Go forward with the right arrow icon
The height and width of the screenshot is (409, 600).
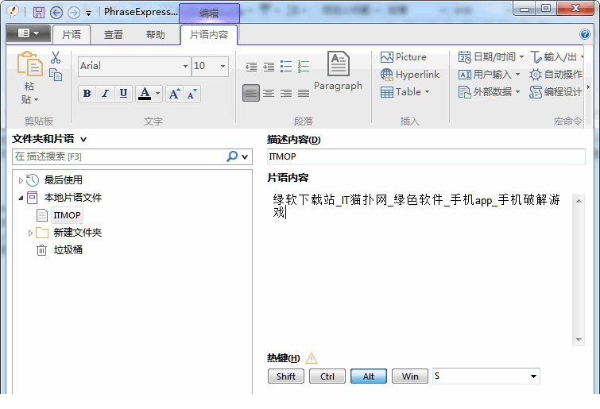point(73,13)
